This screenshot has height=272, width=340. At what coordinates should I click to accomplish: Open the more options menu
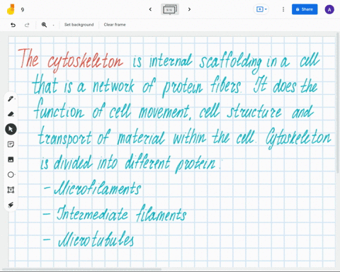283,9
